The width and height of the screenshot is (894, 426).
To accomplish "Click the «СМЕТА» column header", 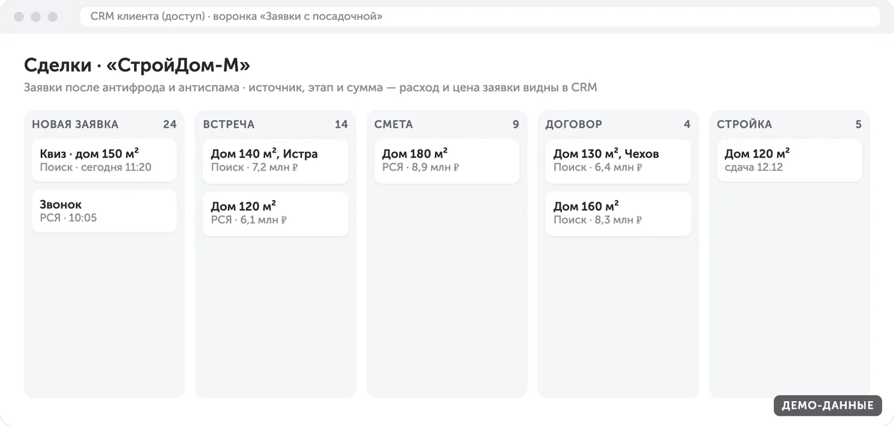I will point(393,125).
